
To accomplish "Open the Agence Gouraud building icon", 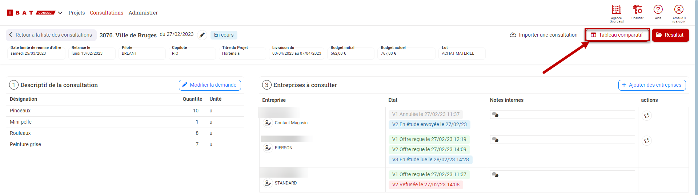I will (617, 10).
